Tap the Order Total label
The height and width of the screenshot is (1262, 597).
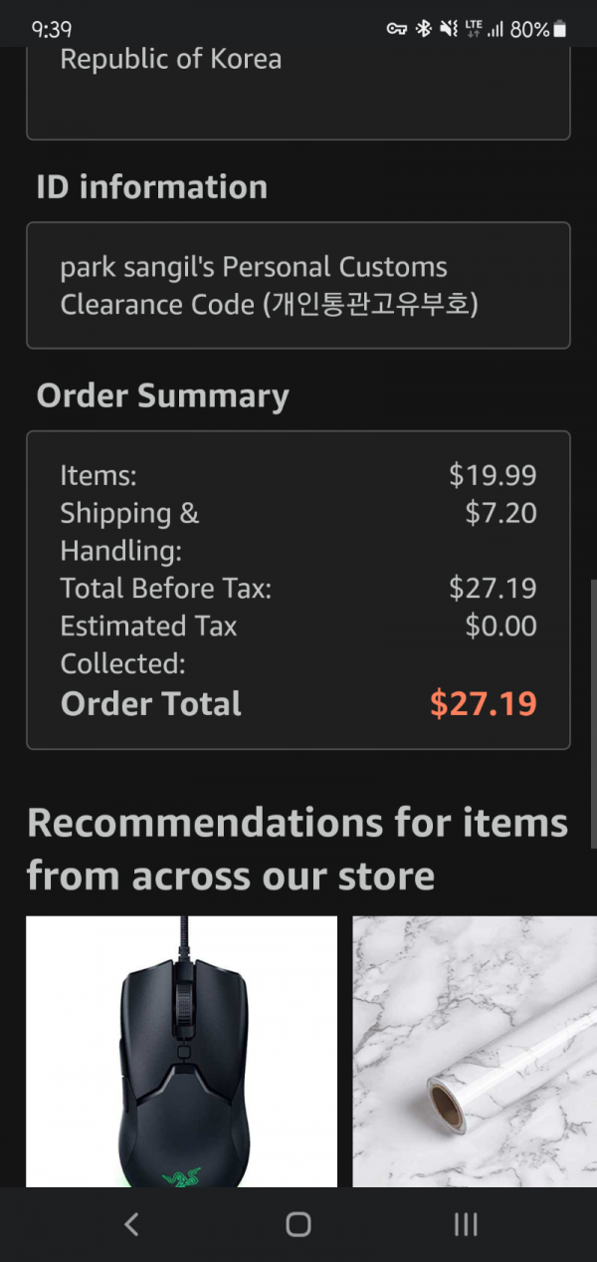151,703
